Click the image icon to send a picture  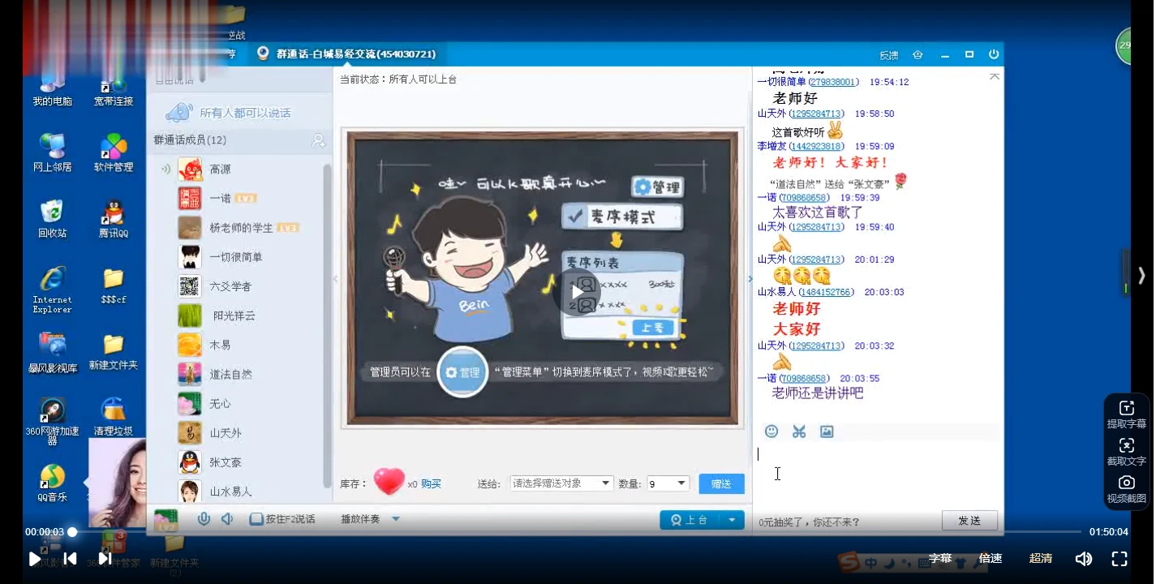[x=826, y=432]
